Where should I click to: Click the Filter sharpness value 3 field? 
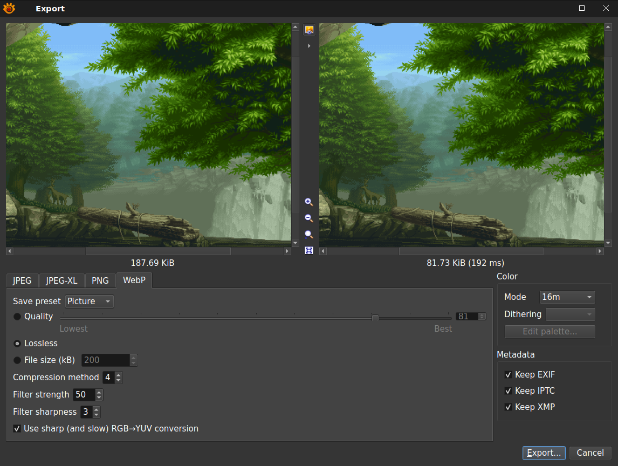coord(86,412)
